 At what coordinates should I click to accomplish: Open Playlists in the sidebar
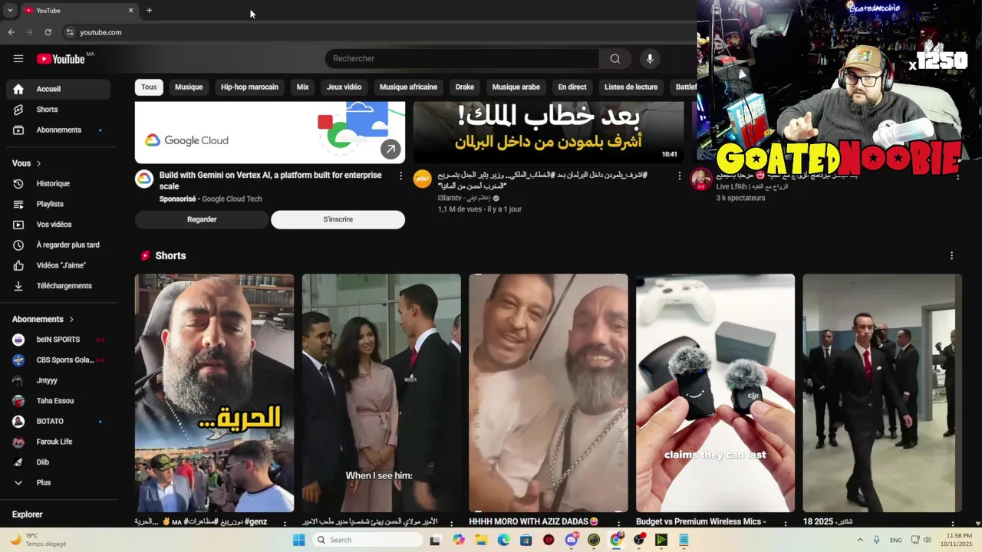[58, 204]
